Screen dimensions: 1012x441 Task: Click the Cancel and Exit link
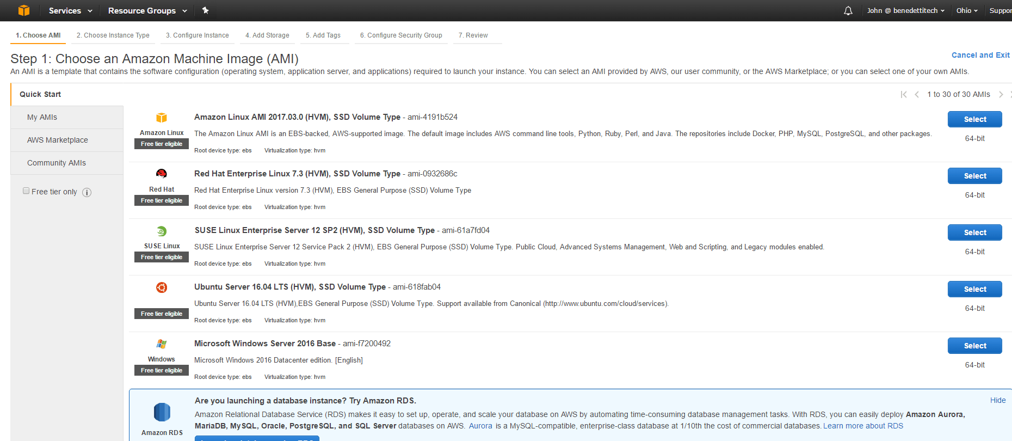coord(980,55)
